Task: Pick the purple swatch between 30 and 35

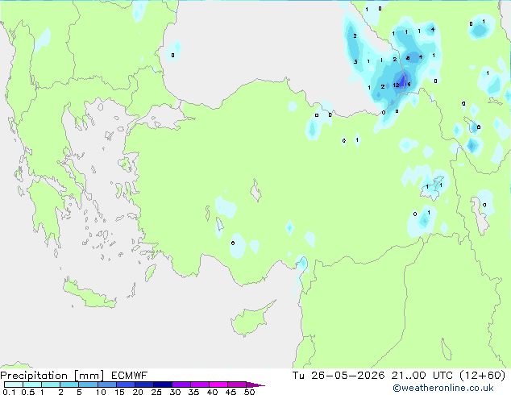Action: [x=181, y=385]
